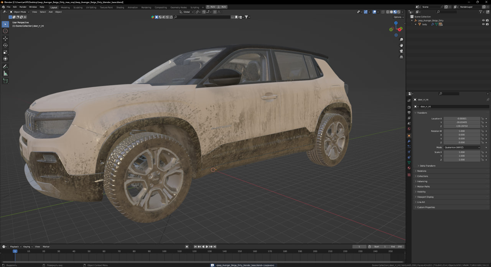The height and width of the screenshot is (267, 491).
Task: Switch to material preview shading
Action: point(395,12)
